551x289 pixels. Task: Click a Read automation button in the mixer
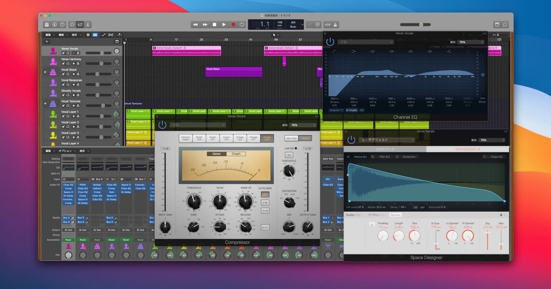(x=69, y=239)
